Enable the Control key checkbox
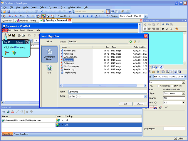This screenshot has height=141, width=188. coord(158,86)
